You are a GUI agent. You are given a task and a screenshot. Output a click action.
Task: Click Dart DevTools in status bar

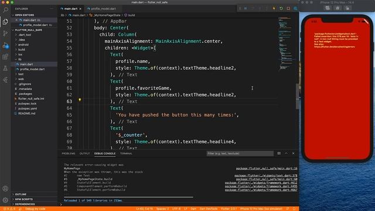pyautogui.click(x=209, y=209)
